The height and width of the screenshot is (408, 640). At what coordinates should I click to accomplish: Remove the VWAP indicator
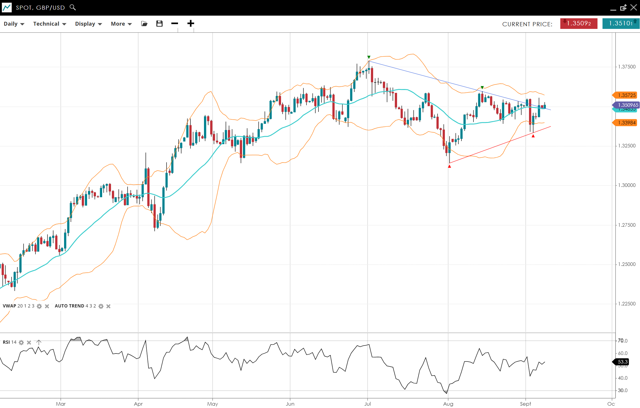click(47, 306)
